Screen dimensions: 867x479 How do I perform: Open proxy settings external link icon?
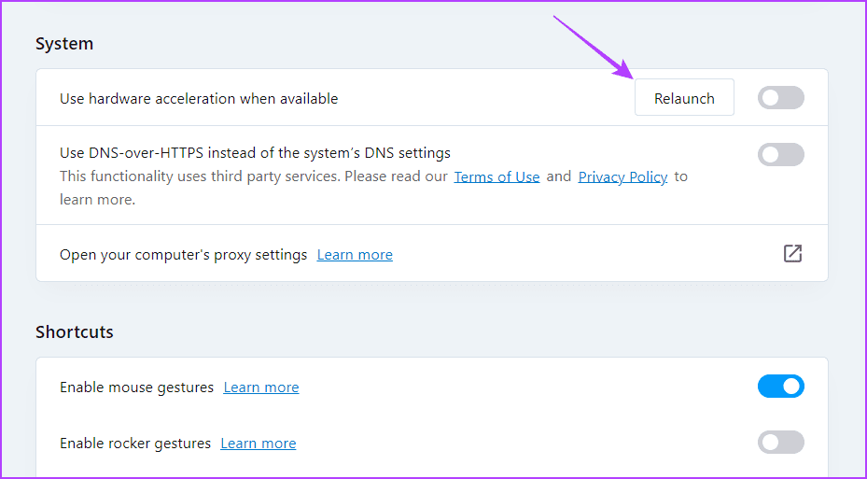click(x=792, y=253)
